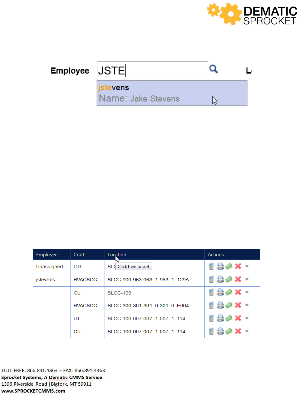Image resolution: width=299 pixels, height=397 pixels.
Task: Click green money icon in jstevens row
Action: pos(229,279)
